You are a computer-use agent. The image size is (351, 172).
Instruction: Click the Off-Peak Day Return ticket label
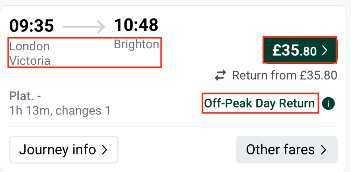259,103
